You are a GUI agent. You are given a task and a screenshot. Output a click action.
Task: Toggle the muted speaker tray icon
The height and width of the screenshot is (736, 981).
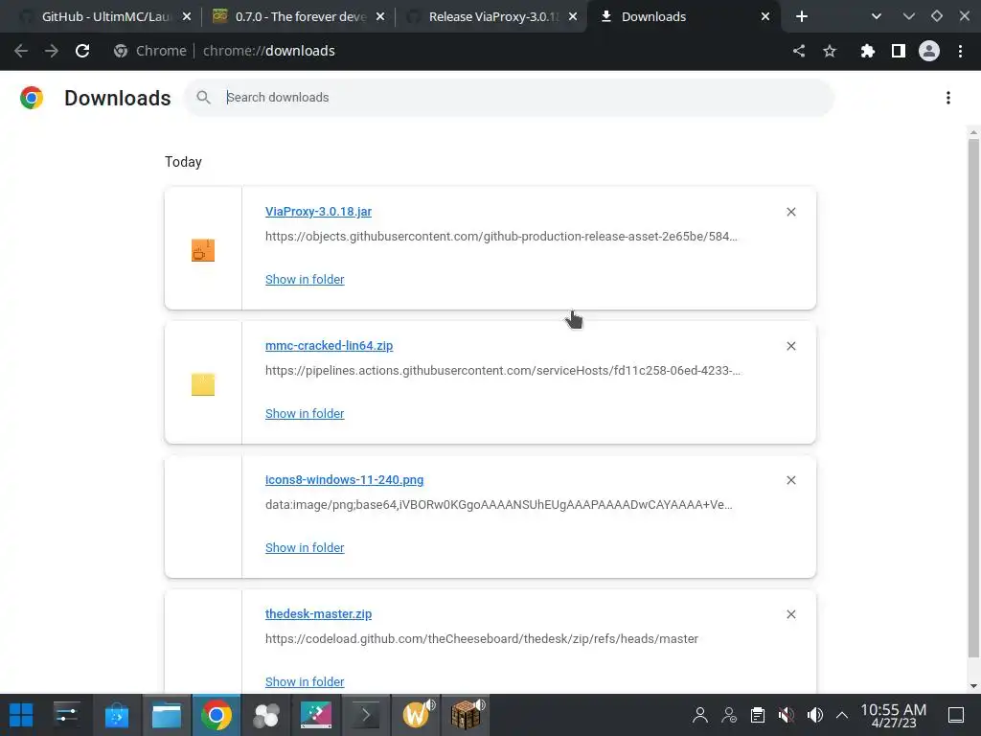(x=787, y=715)
